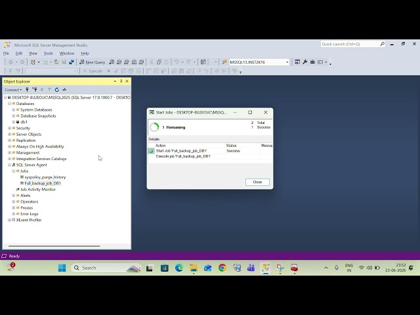This screenshot has width=420, height=315.
Task: Collapse the SQL Server Agent node
Action: tap(9, 165)
